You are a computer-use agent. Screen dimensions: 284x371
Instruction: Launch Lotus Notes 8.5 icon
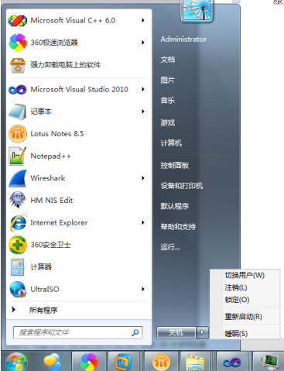pyautogui.click(x=18, y=134)
